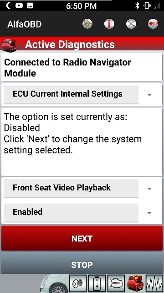This screenshot has height=293, width=164.
Task: Tap the Bluetooth status bar icon
Action: point(137,6)
